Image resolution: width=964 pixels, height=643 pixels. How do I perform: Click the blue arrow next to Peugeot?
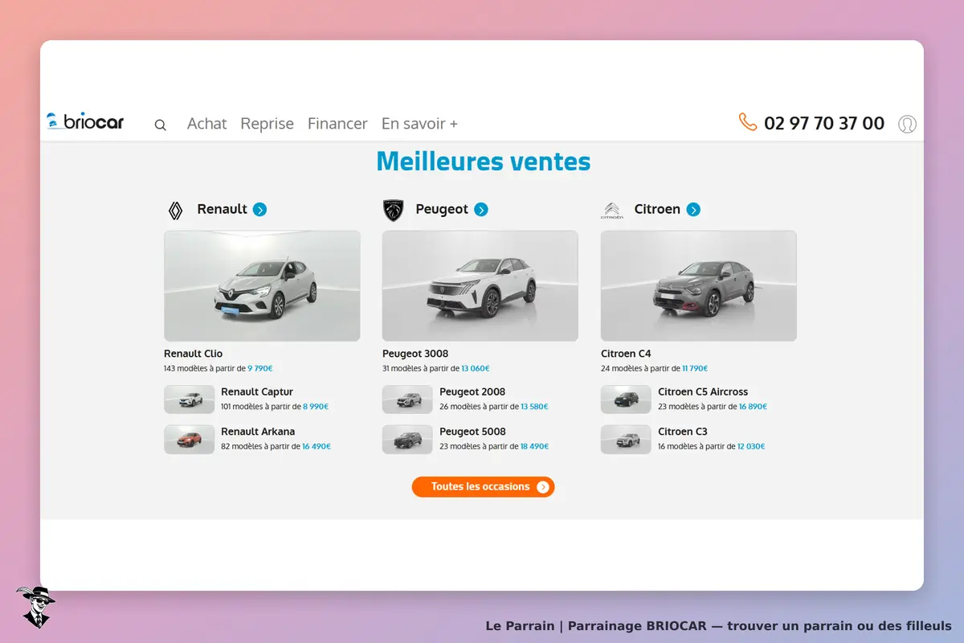click(481, 210)
